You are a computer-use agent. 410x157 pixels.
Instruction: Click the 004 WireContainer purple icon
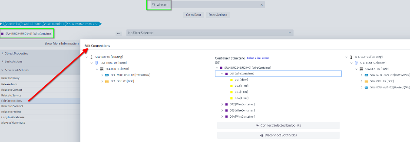(226, 116)
